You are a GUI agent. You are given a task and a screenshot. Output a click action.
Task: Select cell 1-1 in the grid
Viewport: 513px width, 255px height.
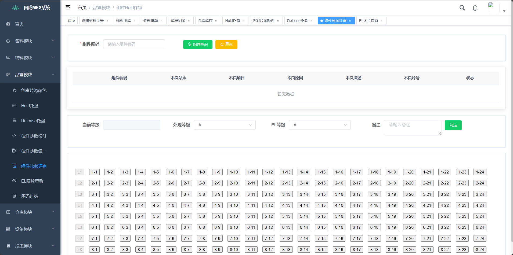pos(94,172)
